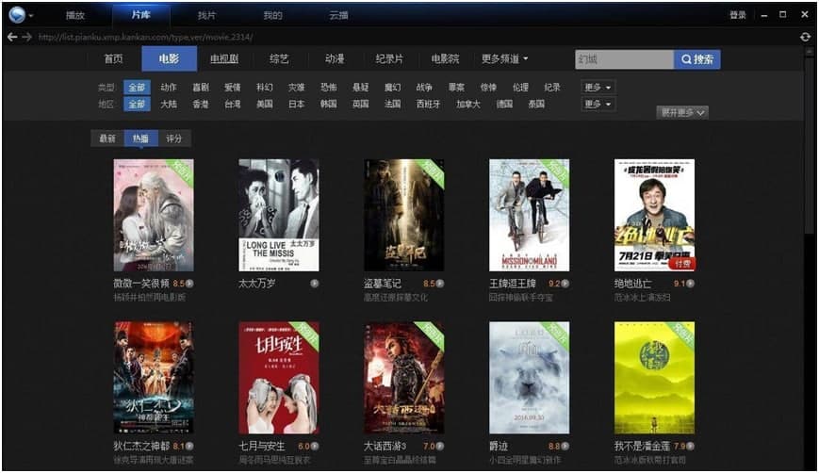Expand 更多 dropdown in 类型 row
The height and width of the screenshot is (473, 819).
pyautogui.click(x=598, y=88)
